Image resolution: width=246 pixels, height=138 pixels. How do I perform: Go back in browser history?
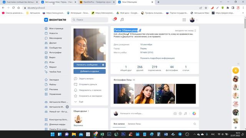point(3,8)
